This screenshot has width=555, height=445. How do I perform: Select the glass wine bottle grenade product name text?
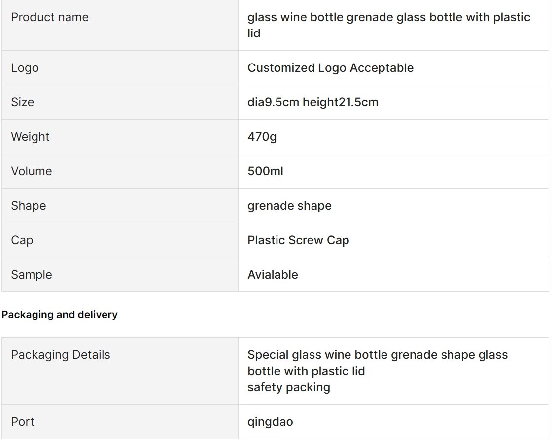[x=388, y=25]
